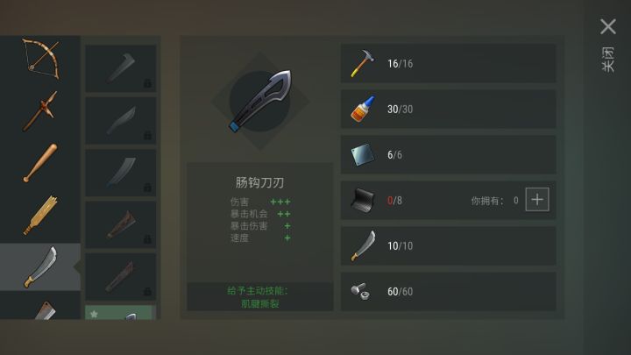Click the carbon sheet resource 0/8
Viewport: 631px width, 355px height.
(449, 200)
